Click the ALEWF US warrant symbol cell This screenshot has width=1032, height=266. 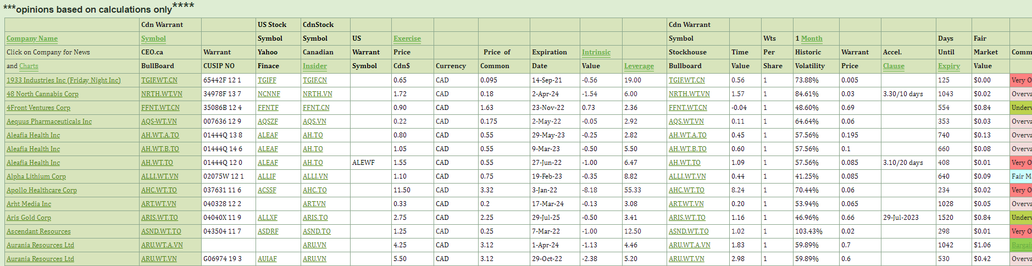click(363, 163)
